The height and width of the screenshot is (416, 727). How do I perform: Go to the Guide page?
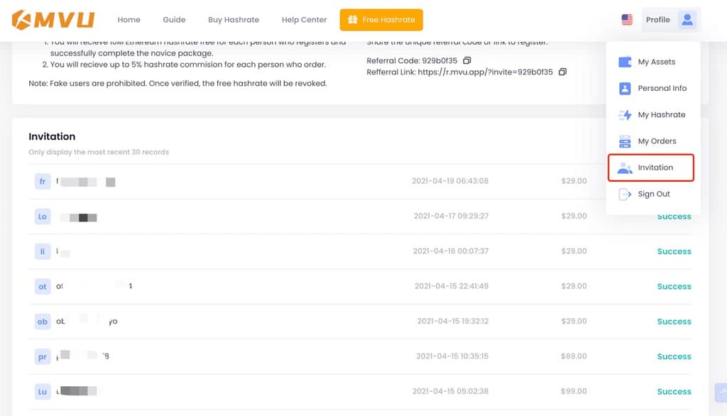pos(174,20)
